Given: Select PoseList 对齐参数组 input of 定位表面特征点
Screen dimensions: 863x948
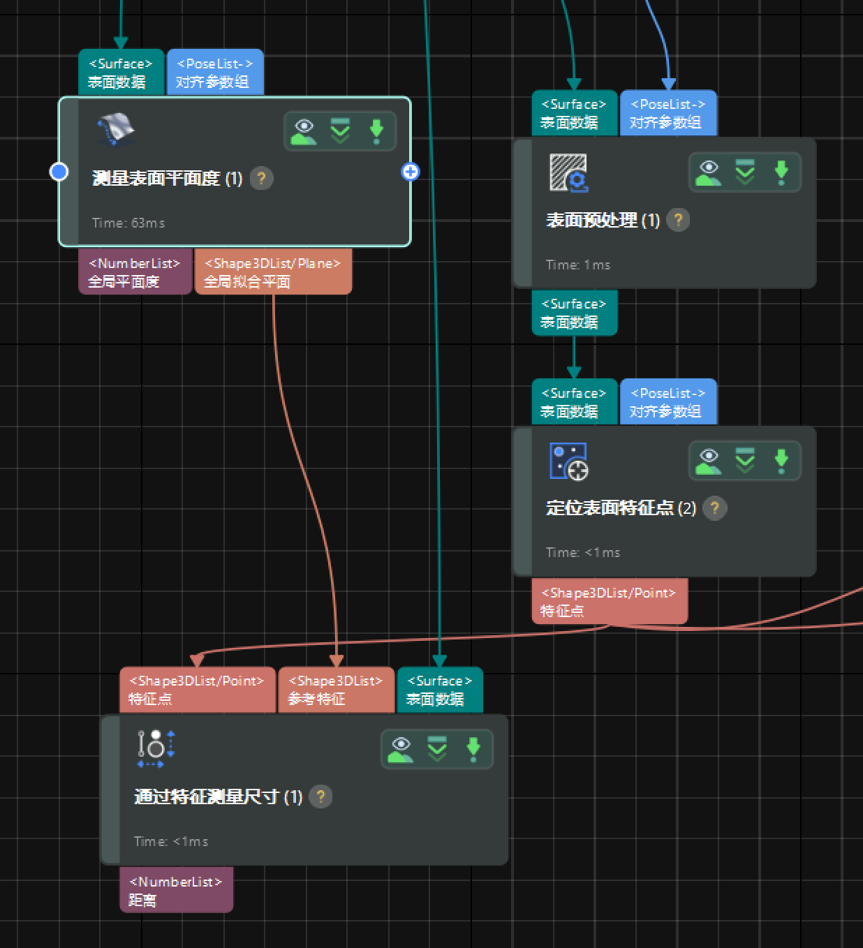Looking at the screenshot, I should click(x=668, y=402).
